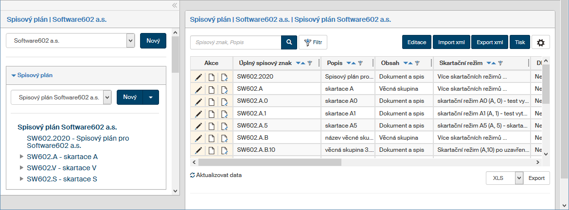Click the Editace button
Image resolution: width=569 pixels, height=210 pixels.
point(417,43)
